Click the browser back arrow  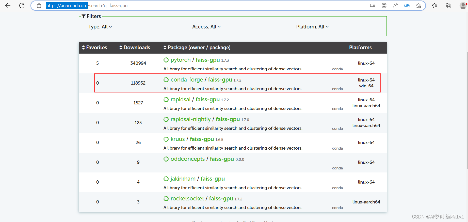(x=8, y=5)
